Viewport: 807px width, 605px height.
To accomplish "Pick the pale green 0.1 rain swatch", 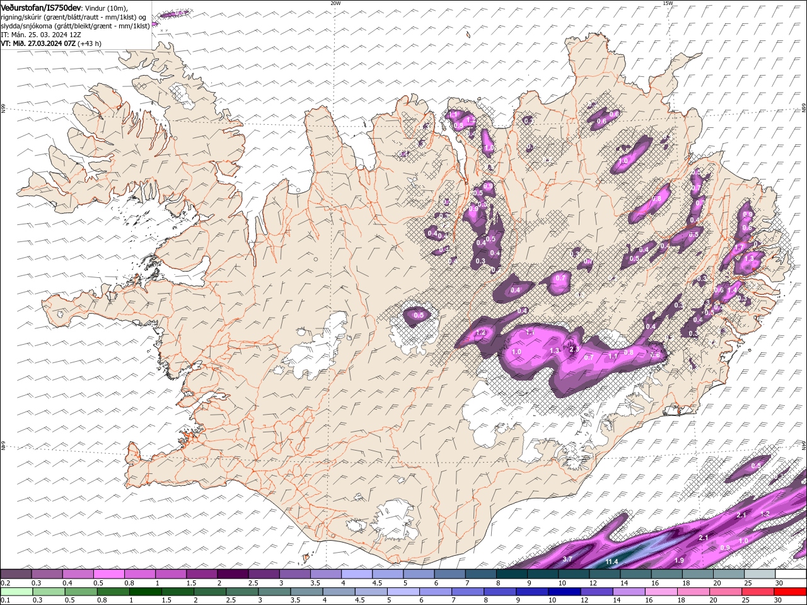I will click(x=16, y=592).
